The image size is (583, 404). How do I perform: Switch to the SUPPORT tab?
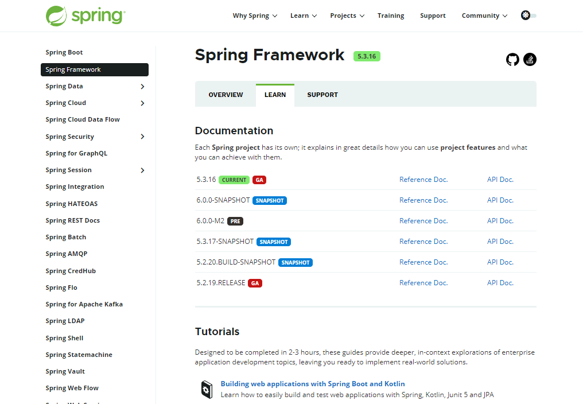(322, 94)
